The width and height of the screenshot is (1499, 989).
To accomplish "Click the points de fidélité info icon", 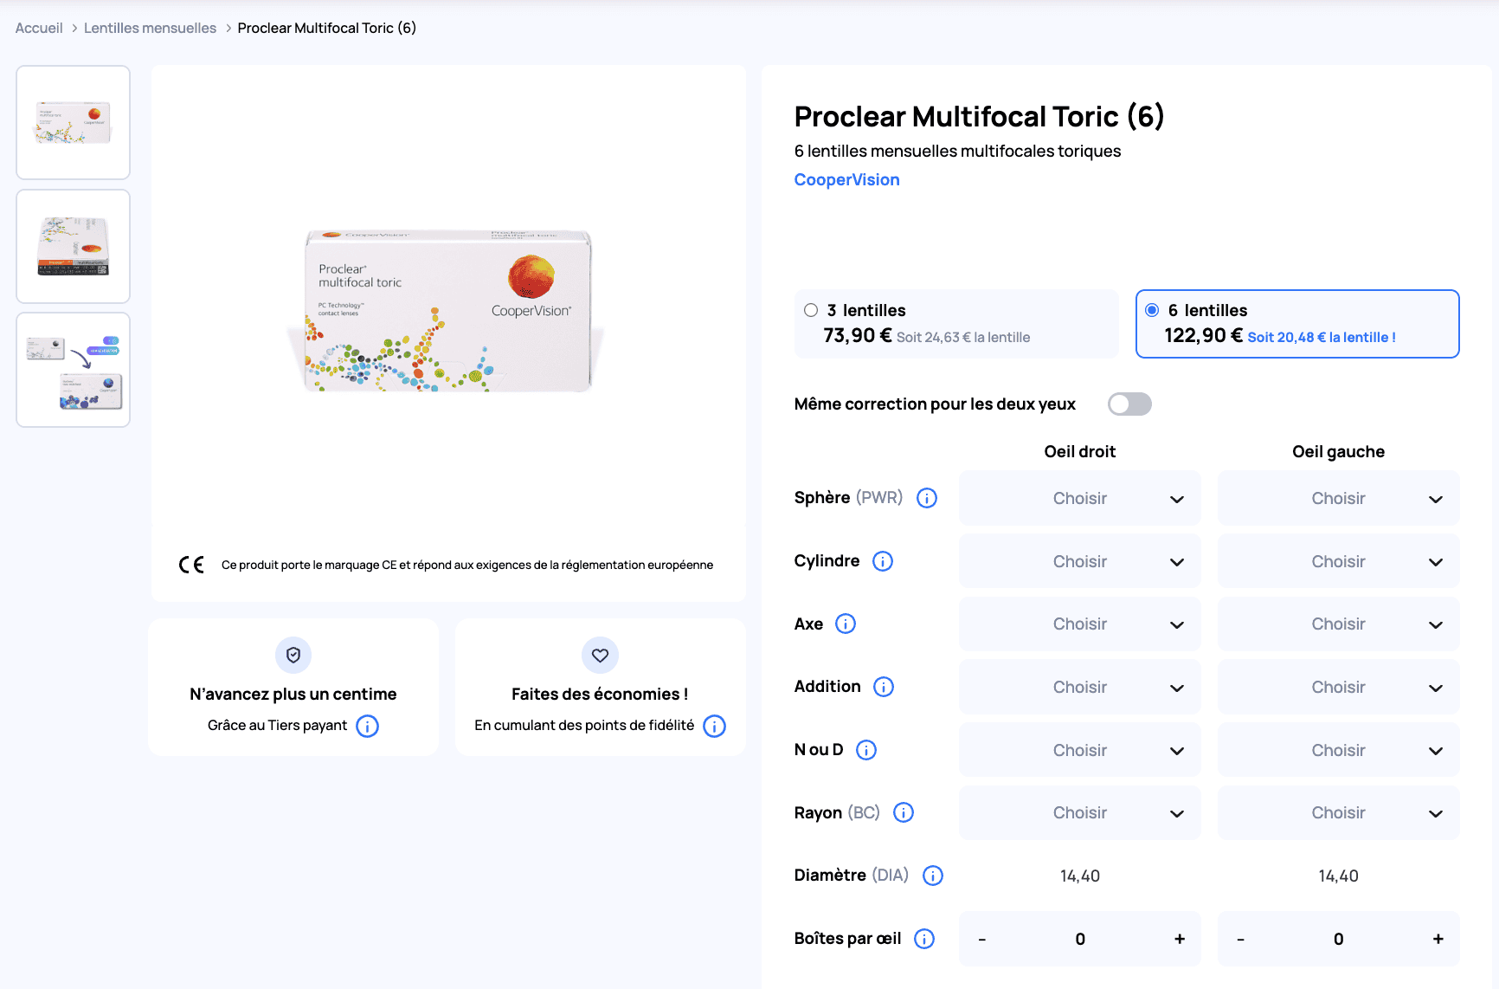I will (715, 726).
